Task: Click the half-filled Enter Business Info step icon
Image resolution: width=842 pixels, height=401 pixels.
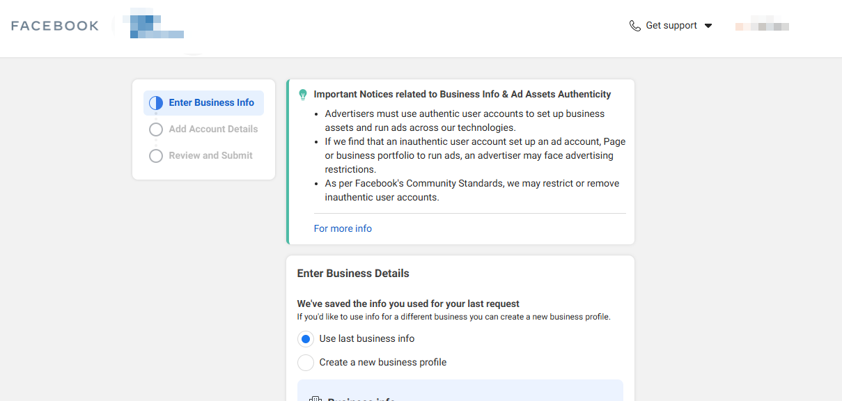Action: (156, 103)
